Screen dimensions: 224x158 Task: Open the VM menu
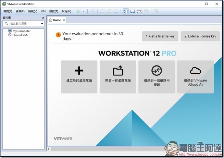pyautogui.click(x=43, y=11)
